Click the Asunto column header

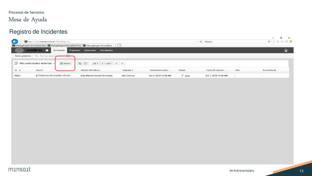click(x=39, y=70)
